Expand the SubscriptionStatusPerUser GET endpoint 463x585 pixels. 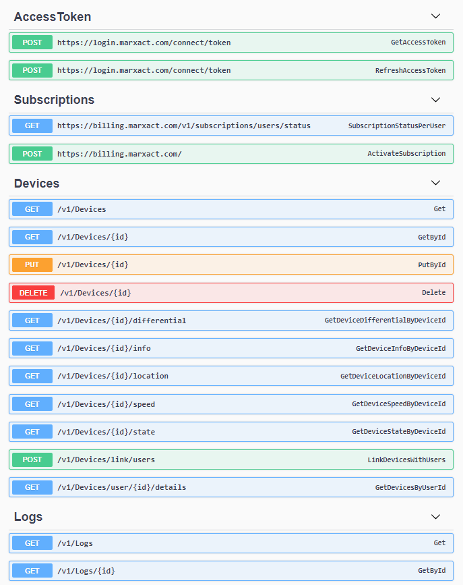click(231, 126)
